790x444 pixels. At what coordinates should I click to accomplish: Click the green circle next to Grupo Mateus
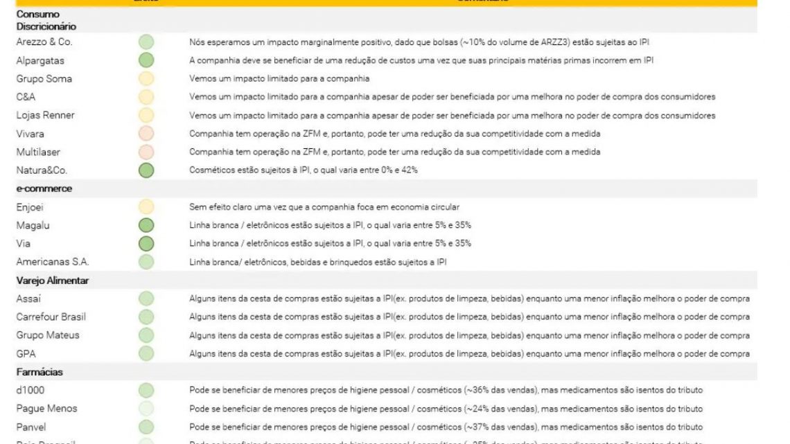146,335
